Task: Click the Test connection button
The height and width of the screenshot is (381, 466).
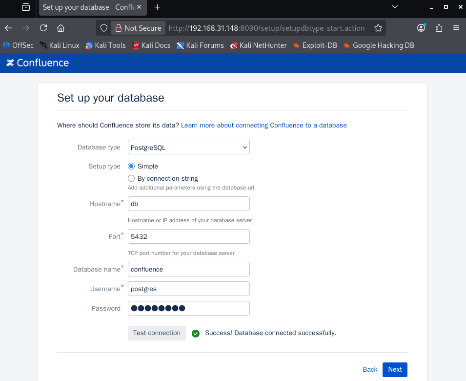Action: click(x=157, y=333)
